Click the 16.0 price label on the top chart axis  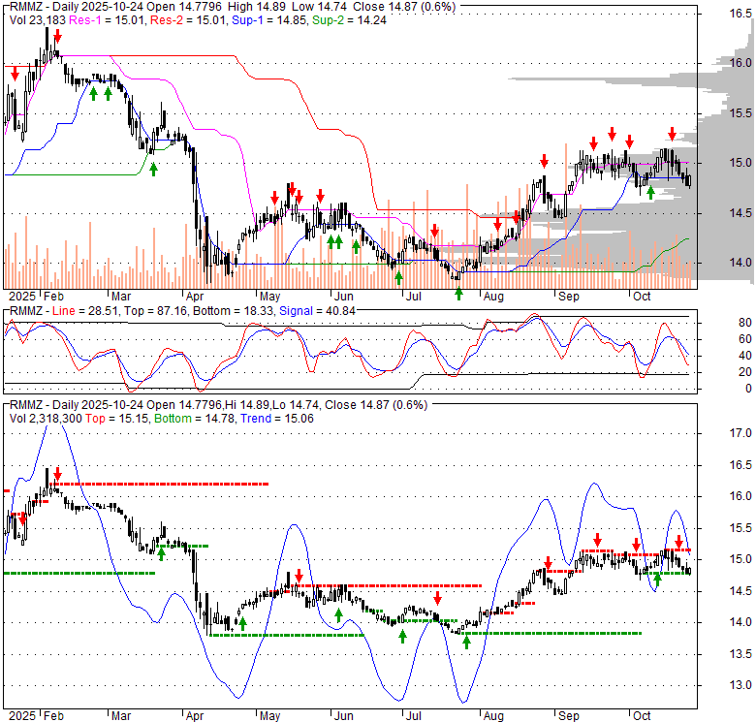(740, 63)
